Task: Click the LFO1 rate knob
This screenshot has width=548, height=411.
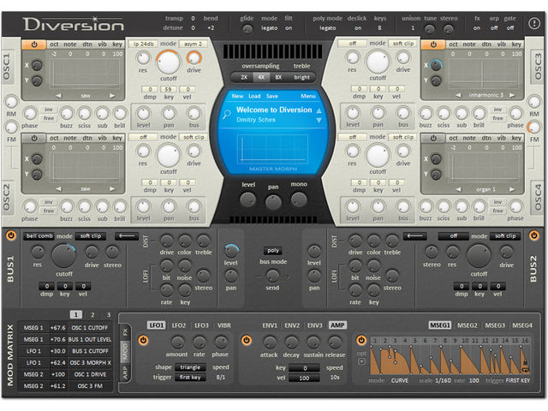Action: 200,342
